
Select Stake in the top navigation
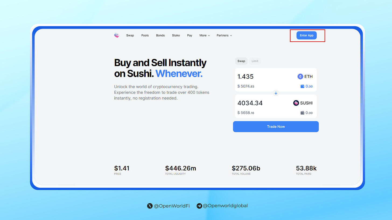(x=176, y=35)
